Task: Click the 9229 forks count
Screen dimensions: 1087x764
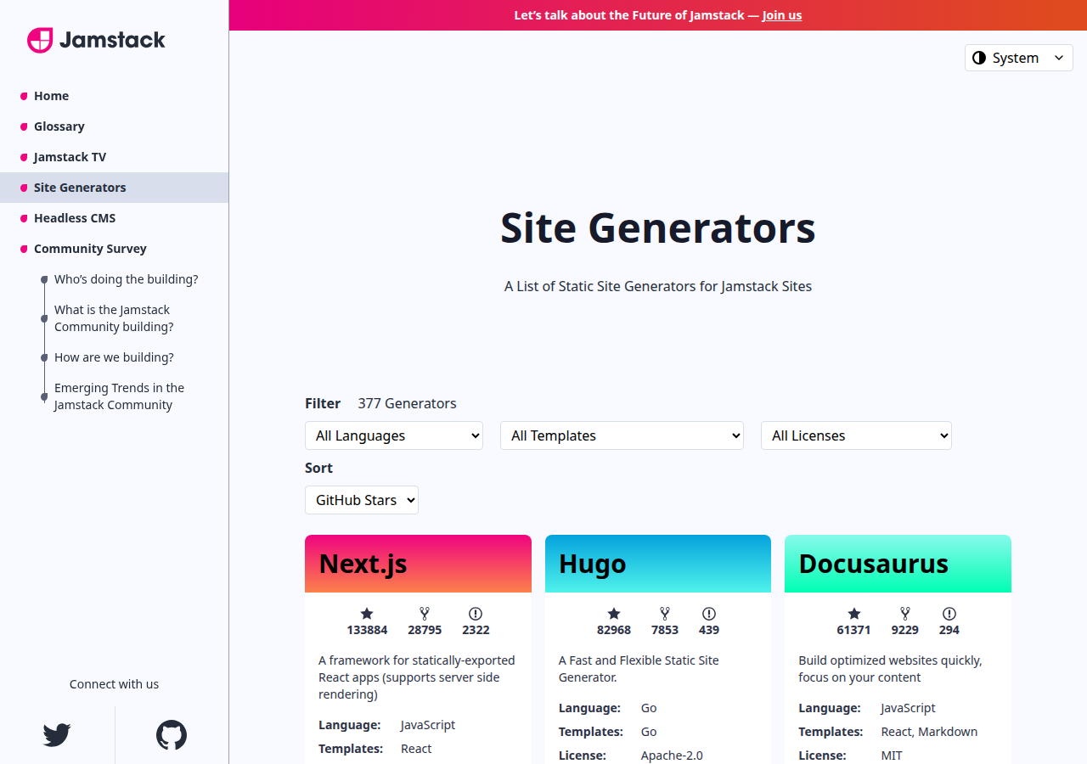Action: (x=905, y=630)
